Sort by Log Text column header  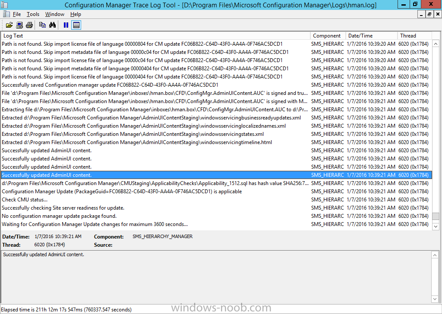(x=155, y=36)
